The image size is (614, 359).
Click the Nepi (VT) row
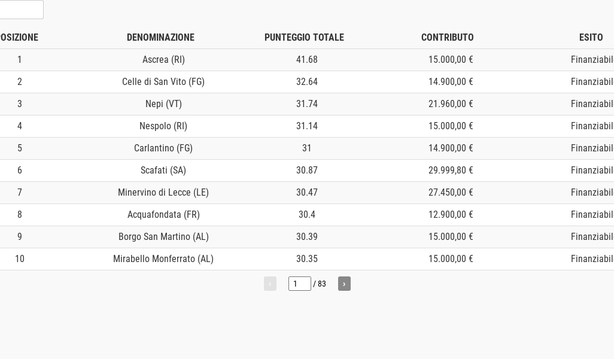(163, 104)
